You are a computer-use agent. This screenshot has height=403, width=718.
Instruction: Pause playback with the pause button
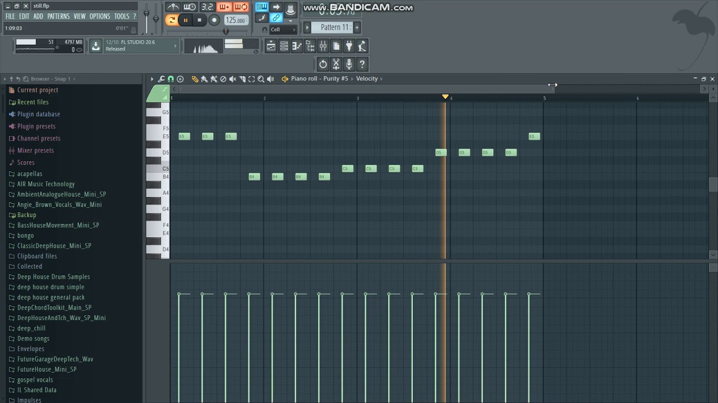(x=186, y=20)
